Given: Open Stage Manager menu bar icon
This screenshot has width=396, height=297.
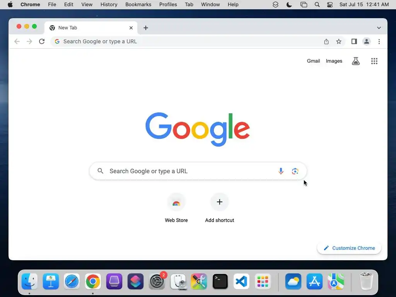Looking at the screenshot, I should 304,5.
